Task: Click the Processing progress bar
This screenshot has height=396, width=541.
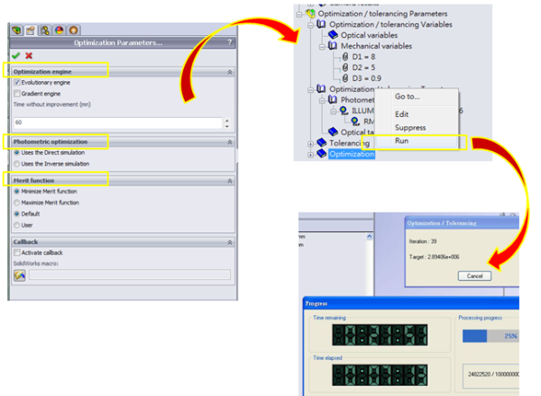Action: coord(491,335)
